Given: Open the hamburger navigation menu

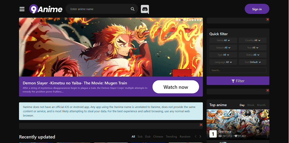Looking at the screenshot, I should pyautogui.click(x=22, y=9).
